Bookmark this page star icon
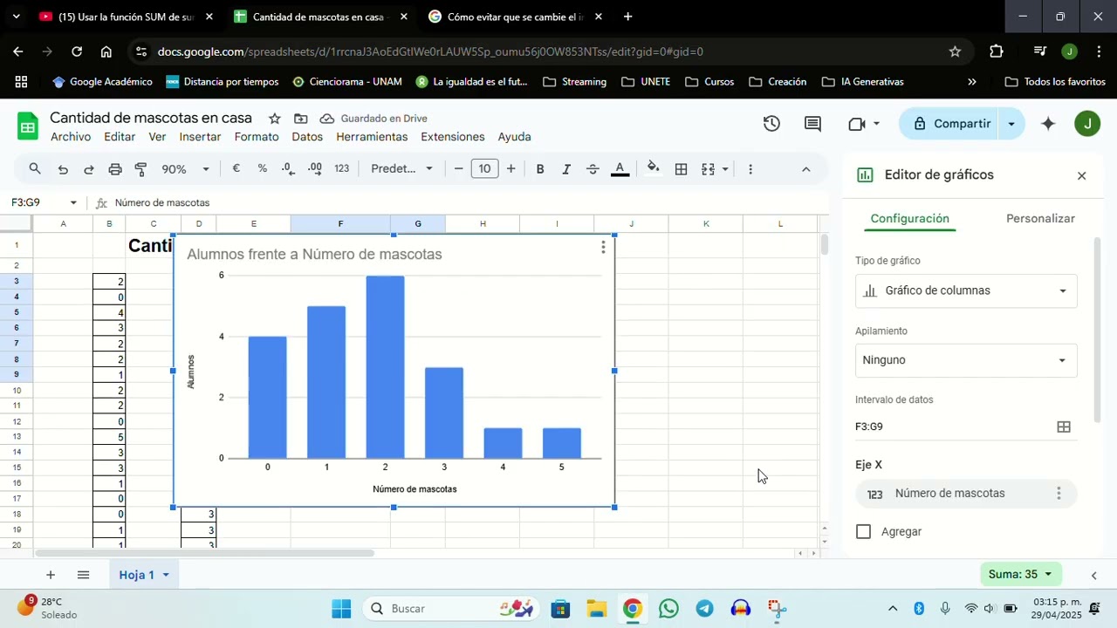The image size is (1117, 628). (955, 51)
